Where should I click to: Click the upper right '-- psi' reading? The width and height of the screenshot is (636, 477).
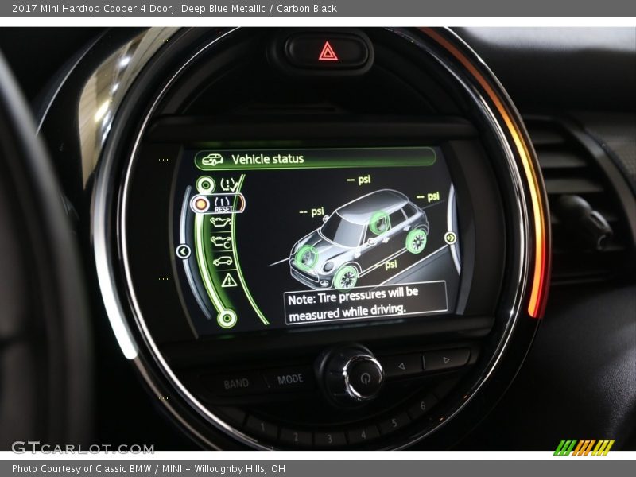pyautogui.click(x=428, y=196)
